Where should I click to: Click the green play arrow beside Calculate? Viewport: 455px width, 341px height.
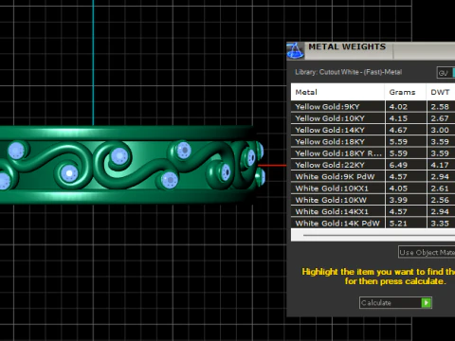pyautogui.click(x=427, y=303)
